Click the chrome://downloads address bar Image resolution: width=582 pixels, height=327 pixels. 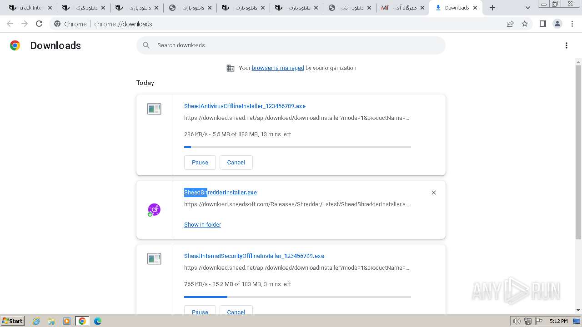291,24
